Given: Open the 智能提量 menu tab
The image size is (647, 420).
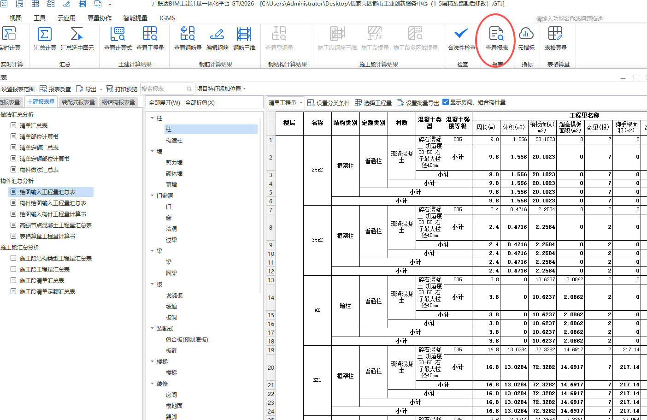Looking at the screenshot, I should point(135,18).
